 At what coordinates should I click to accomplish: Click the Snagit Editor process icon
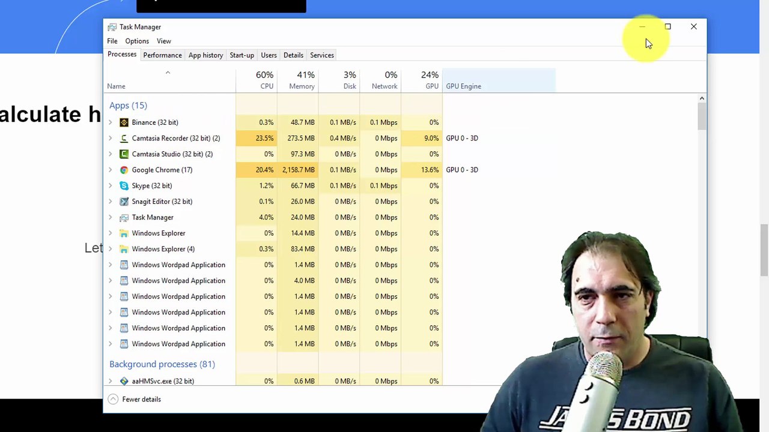pos(124,202)
